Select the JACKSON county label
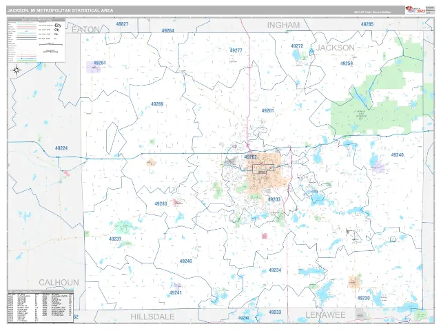The image size is (441, 331). [336, 48]
